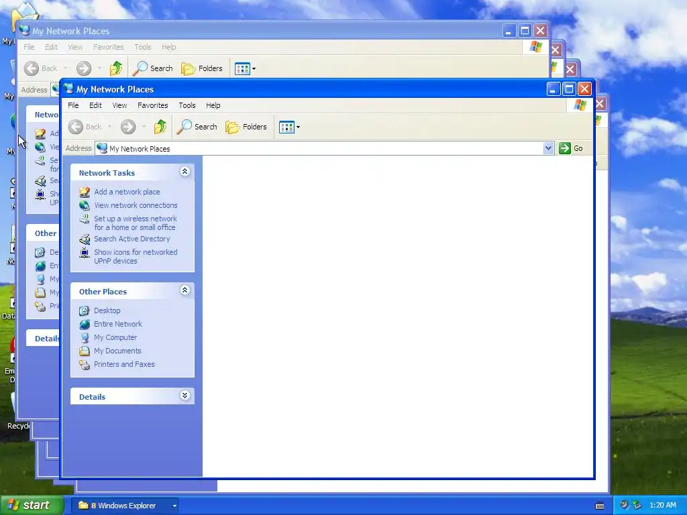Click system tray icon beside the clock
Screen dimensions: 687x515
[637, 505]
